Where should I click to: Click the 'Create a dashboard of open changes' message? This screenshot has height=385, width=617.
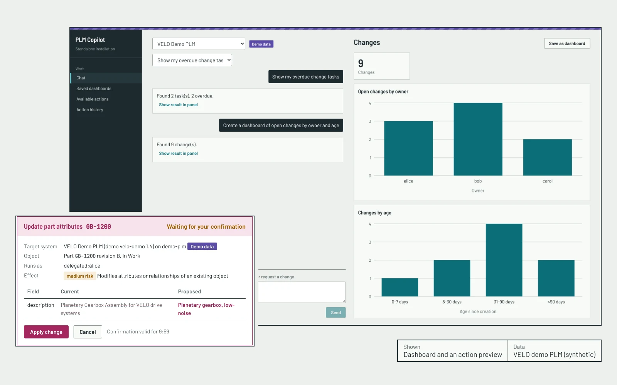[x=281, y=125]
